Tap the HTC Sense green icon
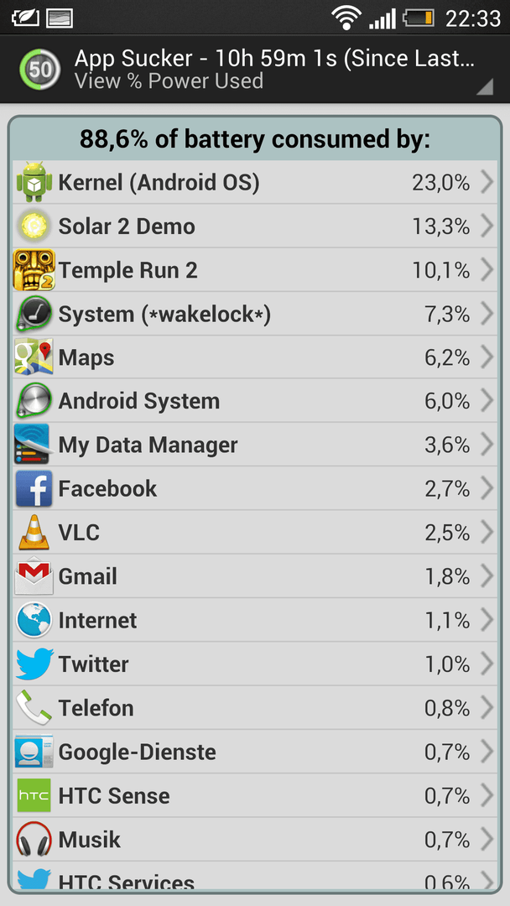 34,795
